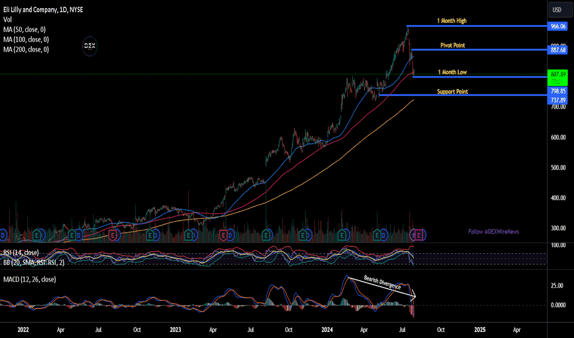Select the 'Support Point' line label

click(453, 92)
